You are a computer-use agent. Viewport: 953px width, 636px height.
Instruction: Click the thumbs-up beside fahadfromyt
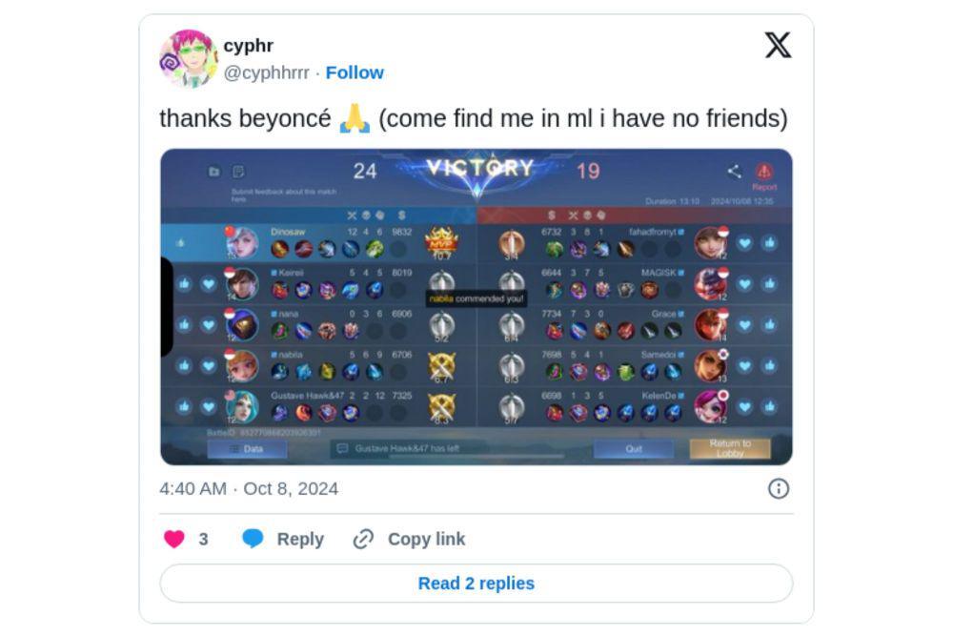769,243
